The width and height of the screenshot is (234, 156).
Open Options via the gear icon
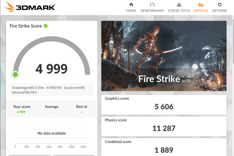pyautogui.click(x=219, y=5)
